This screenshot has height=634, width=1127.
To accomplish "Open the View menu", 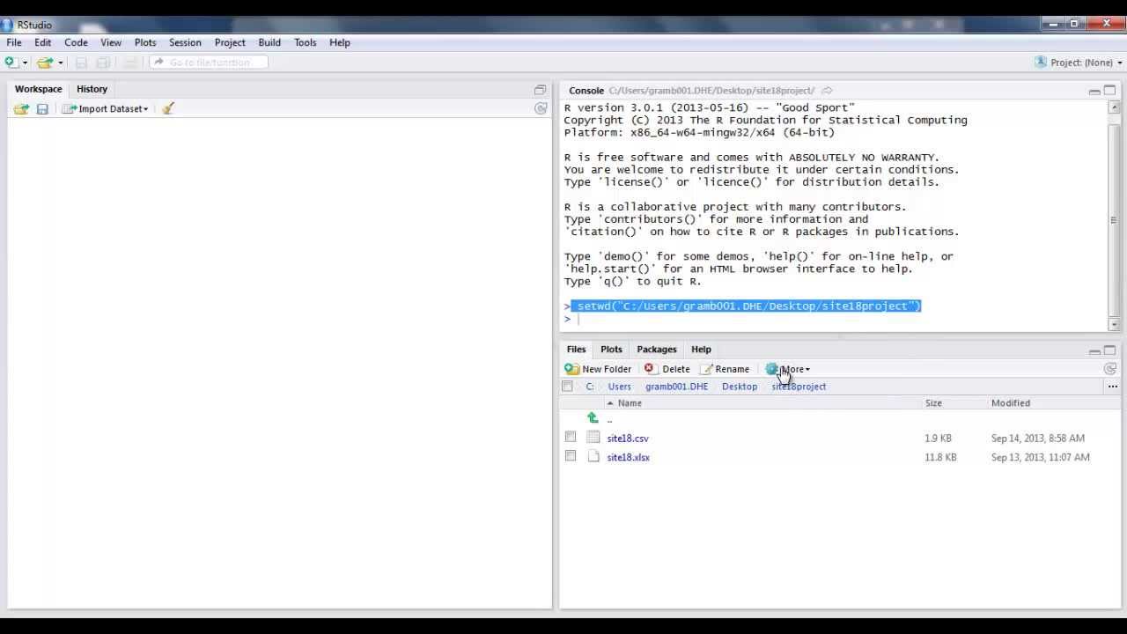I will [x=111, y=42].
